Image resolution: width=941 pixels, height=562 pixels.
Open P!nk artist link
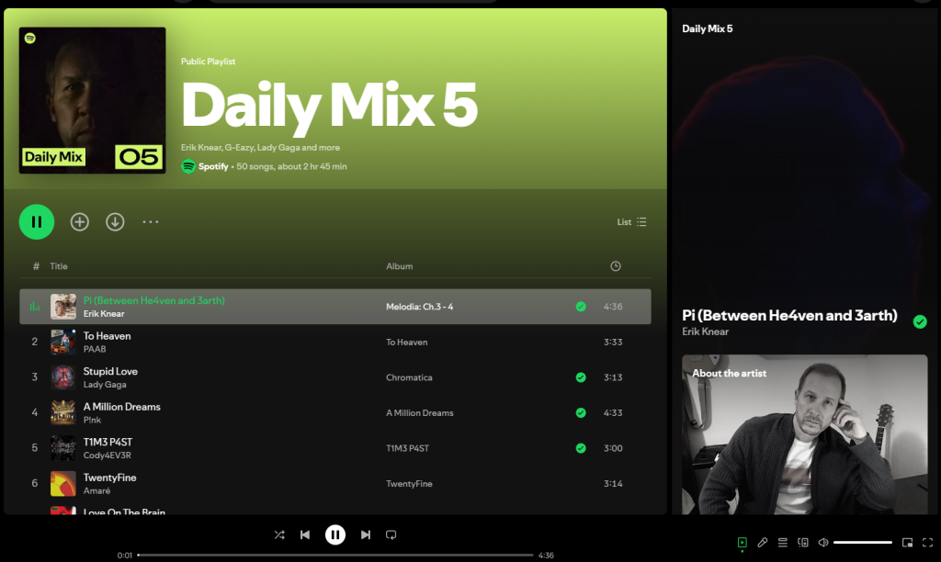pyautogui.click(x=93, y=420)
